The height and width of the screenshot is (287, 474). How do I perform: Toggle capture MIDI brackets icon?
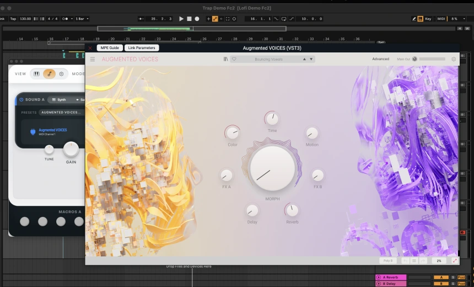tap(228, 19)
